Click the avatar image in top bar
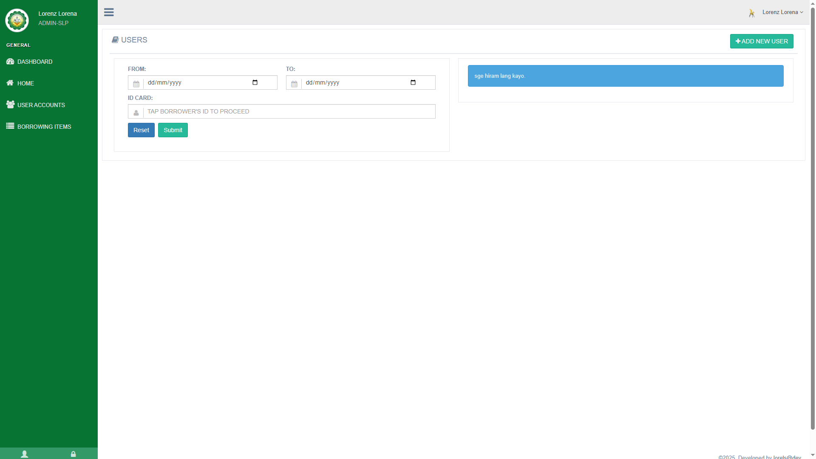Screen dimensions: 816x459 point(752,13)
